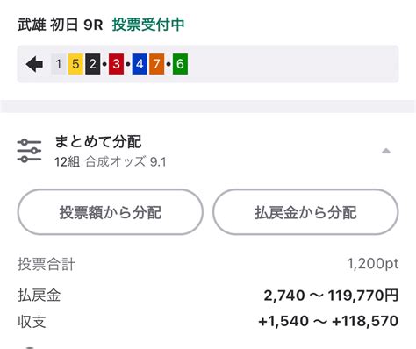Click the sliders adjustment icon
The width and height of the screenshot is (416, 349).
29,151
